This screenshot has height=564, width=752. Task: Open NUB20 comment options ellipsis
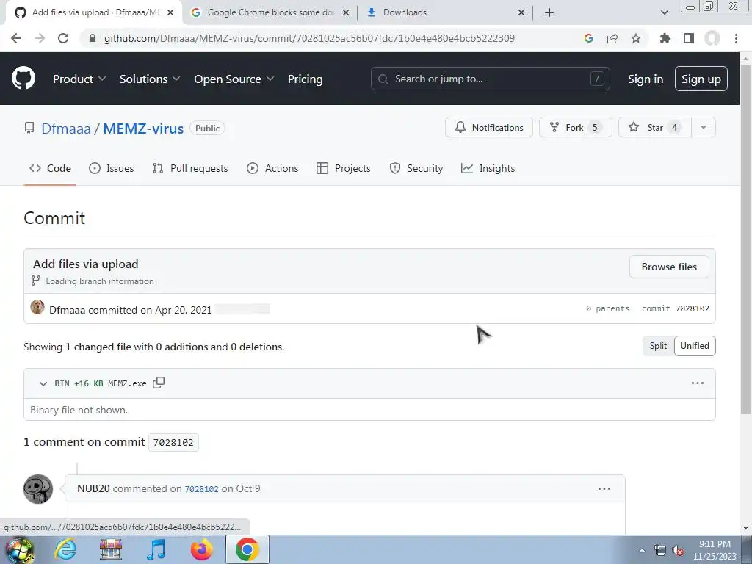(604, 488)
